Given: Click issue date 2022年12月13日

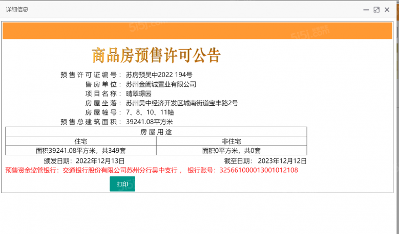Looking at the screenshot, I should click(x=100, y=161).
